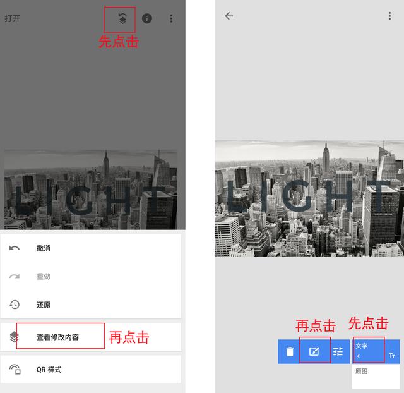Image resolution: width=404 pixels, height=393 pixels.
Task: Open the overflow menu in right screen
Action: pyautogui.click(x=389, y=16)
